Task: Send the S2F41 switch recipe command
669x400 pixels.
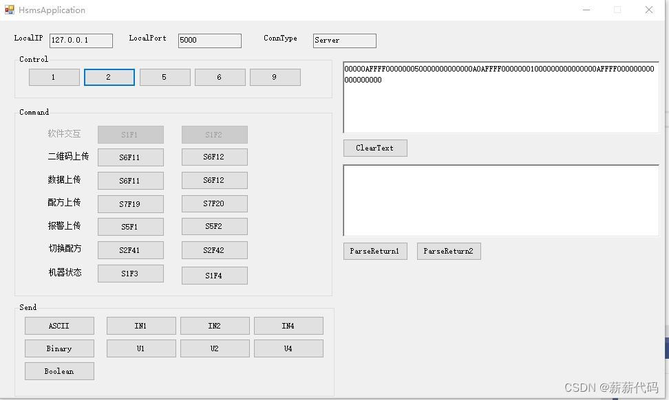Action: pyautogui.click(x=131, y=250)
